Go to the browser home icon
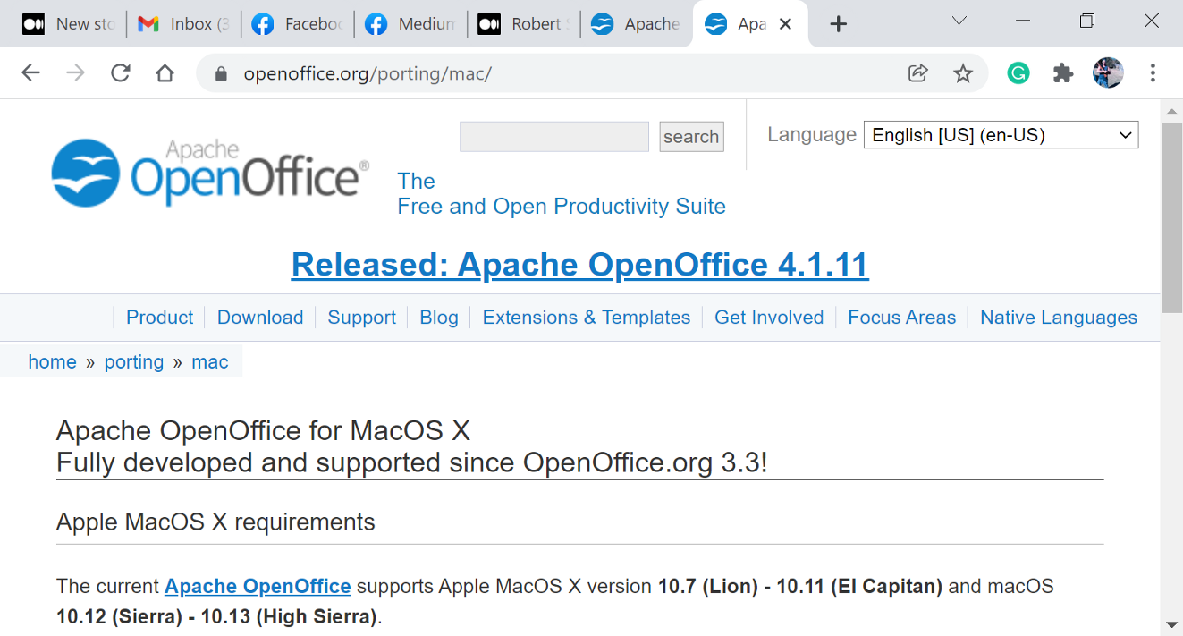The width and height of the screenshot is (1183, 636). coord(165,73)
